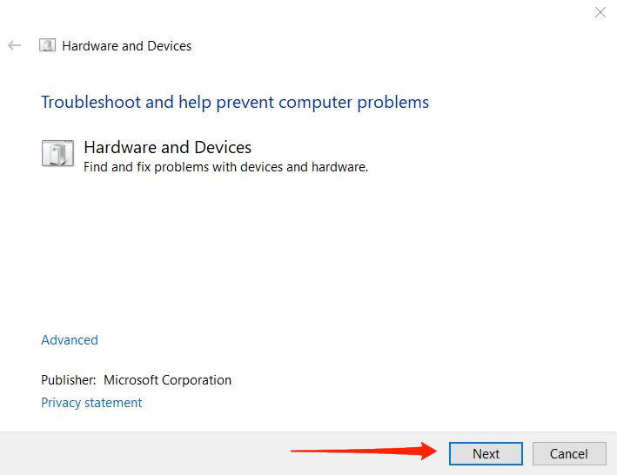Click the word hardware in the description
This screenshot has width=617, height=475.
pos(339,167)
